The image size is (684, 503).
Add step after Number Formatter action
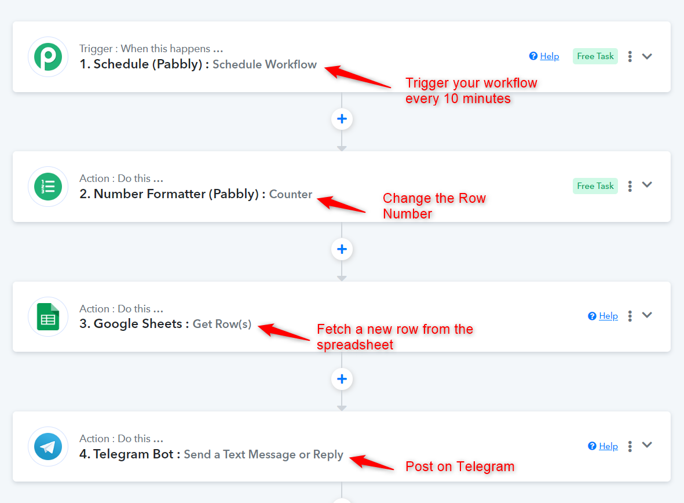(342, 249)
